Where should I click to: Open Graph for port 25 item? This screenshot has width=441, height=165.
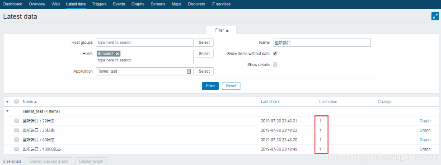425,130
